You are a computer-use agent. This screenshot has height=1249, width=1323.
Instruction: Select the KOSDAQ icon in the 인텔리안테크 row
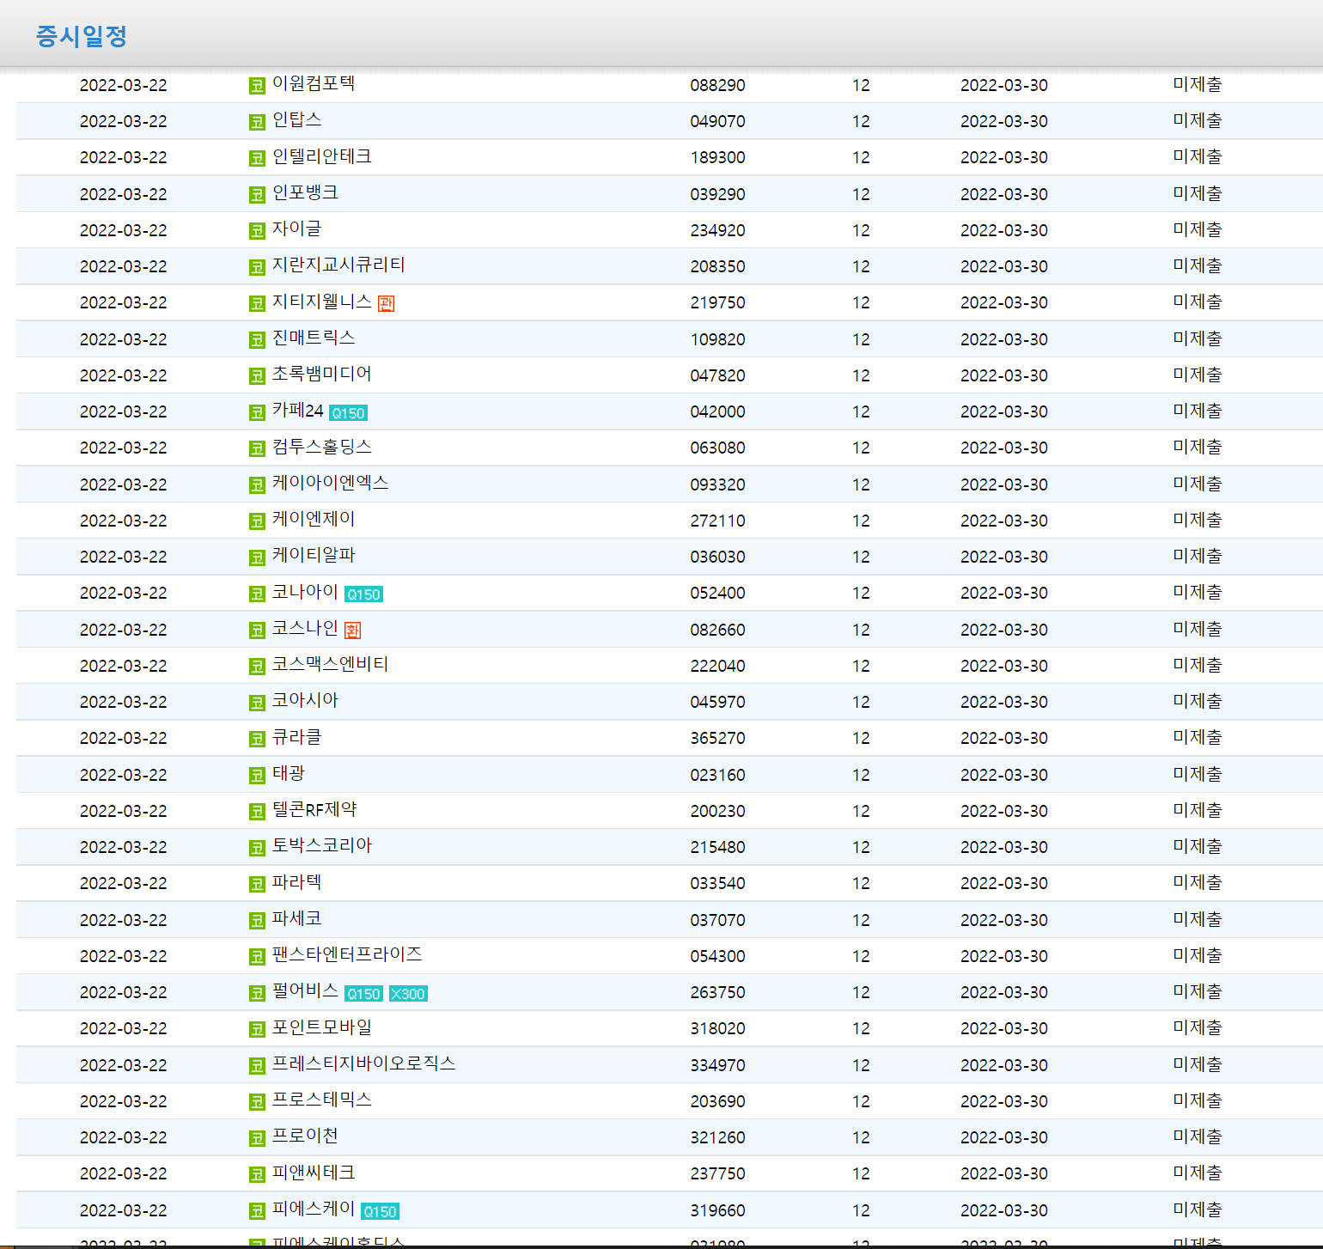pos(257,158)
